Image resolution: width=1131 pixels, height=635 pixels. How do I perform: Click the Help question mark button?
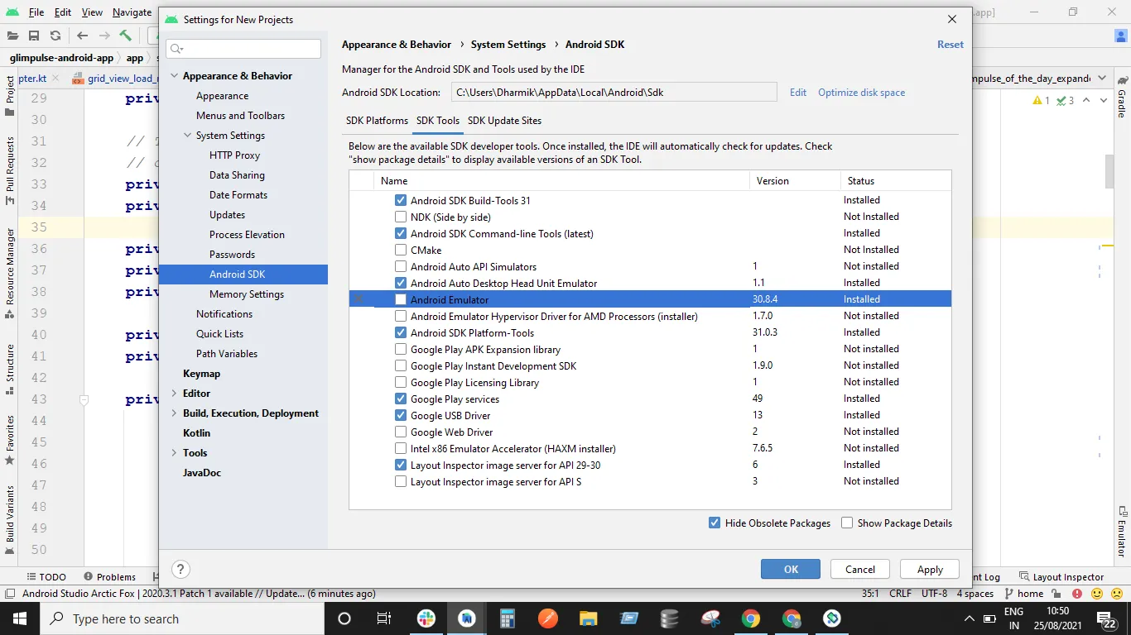pos(180,569)
